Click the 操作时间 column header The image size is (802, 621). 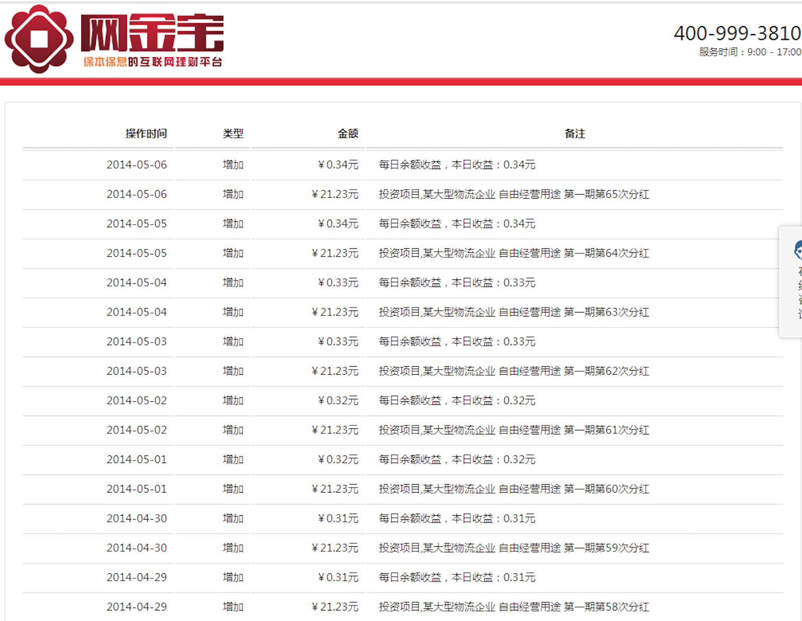(146, 133)
